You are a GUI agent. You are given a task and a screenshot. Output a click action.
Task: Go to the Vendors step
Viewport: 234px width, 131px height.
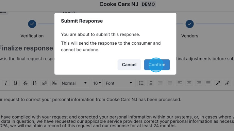click(189, 24)
